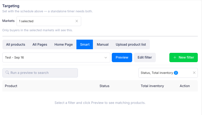Image resolution: width=202 pixels, height=115 pixels.
Task: Select the Smart tab
Action: click(85, 44)
